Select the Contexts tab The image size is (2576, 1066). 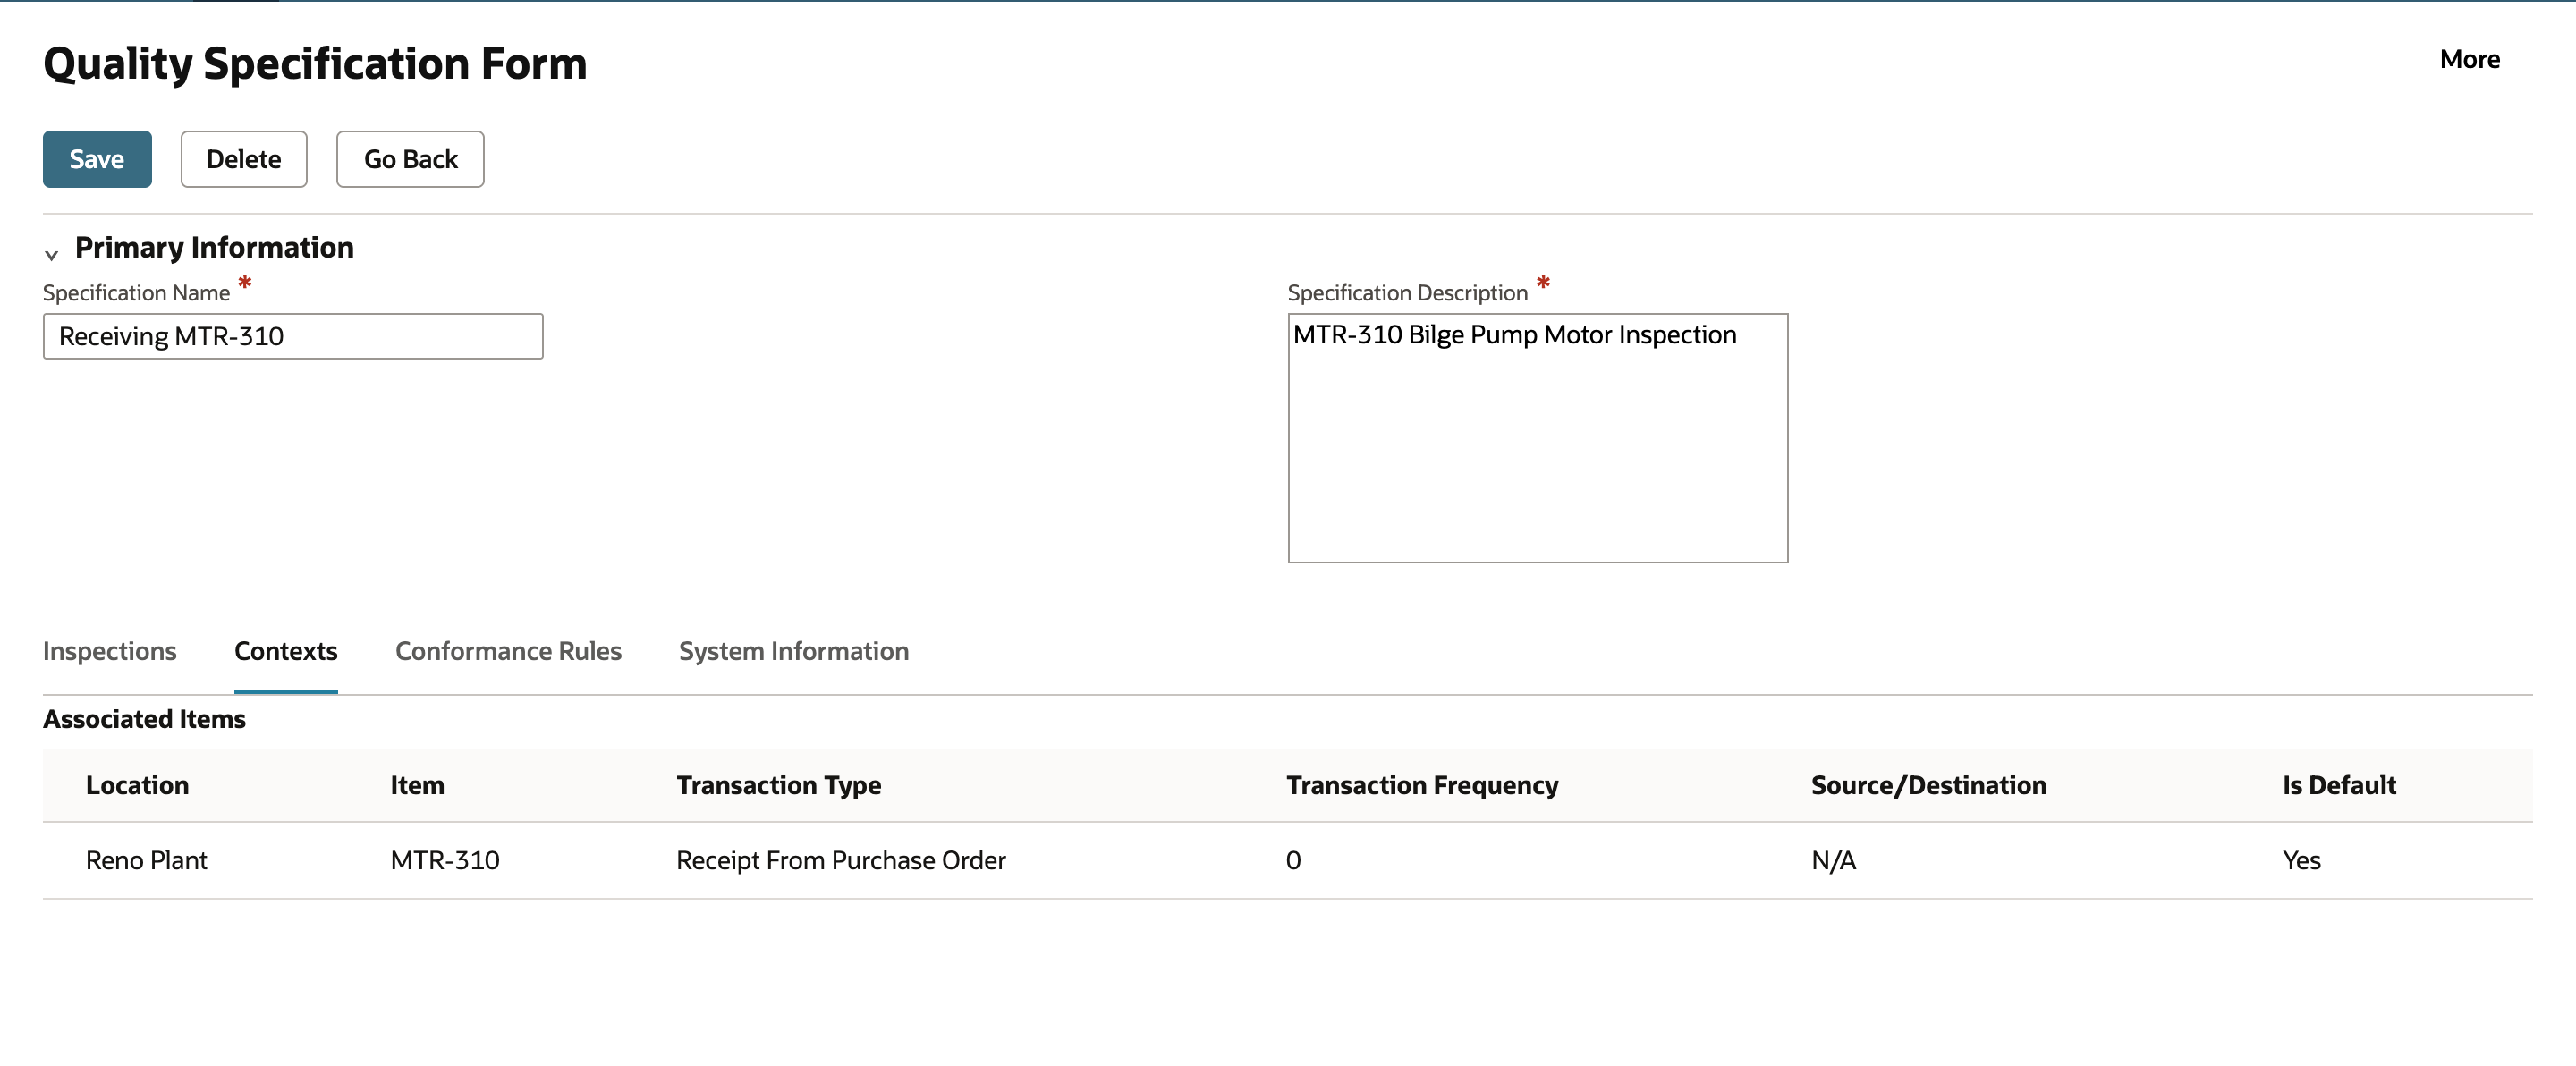tap(286, 651)
